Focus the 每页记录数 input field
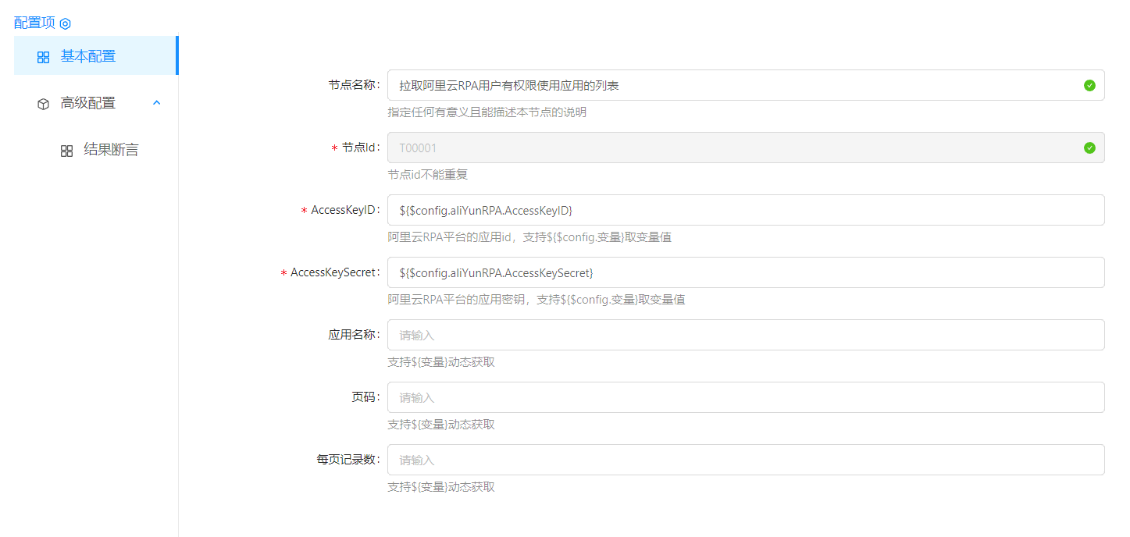 [x=746, y=460]
